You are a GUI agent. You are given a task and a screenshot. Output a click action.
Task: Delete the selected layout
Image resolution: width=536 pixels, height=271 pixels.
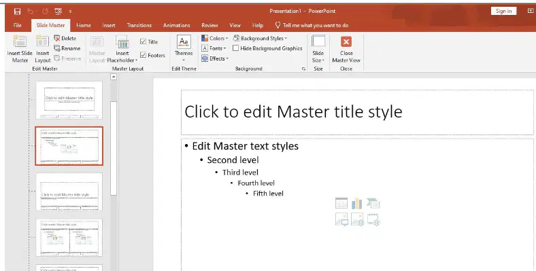(65, 38)
